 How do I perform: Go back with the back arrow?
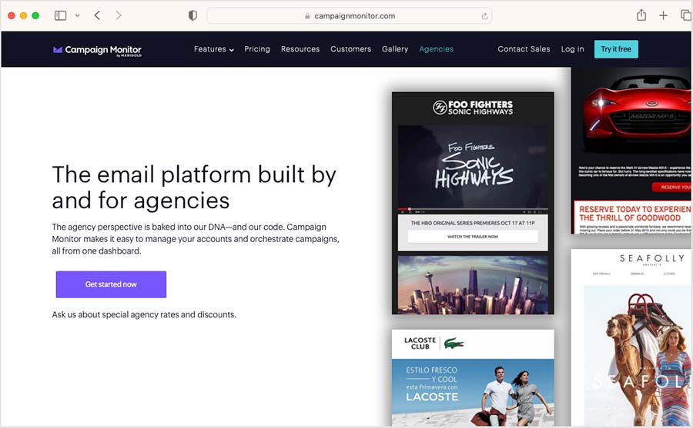click(x=97, y=16)
